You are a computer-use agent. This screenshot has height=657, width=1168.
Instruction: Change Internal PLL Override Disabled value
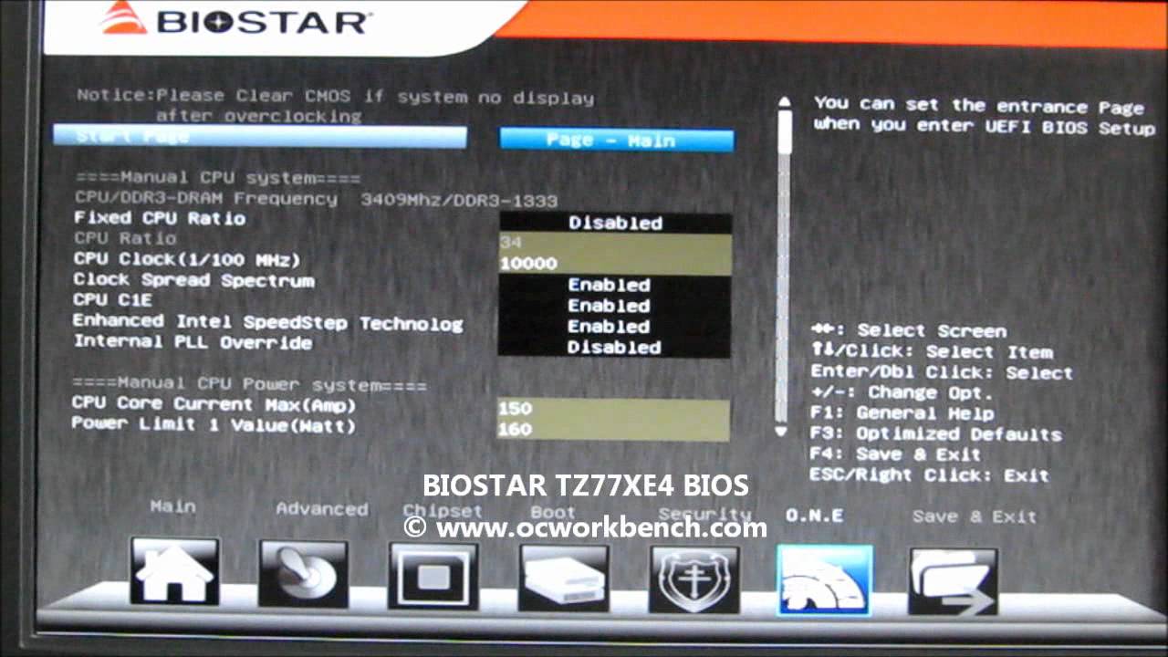[614, 348]
